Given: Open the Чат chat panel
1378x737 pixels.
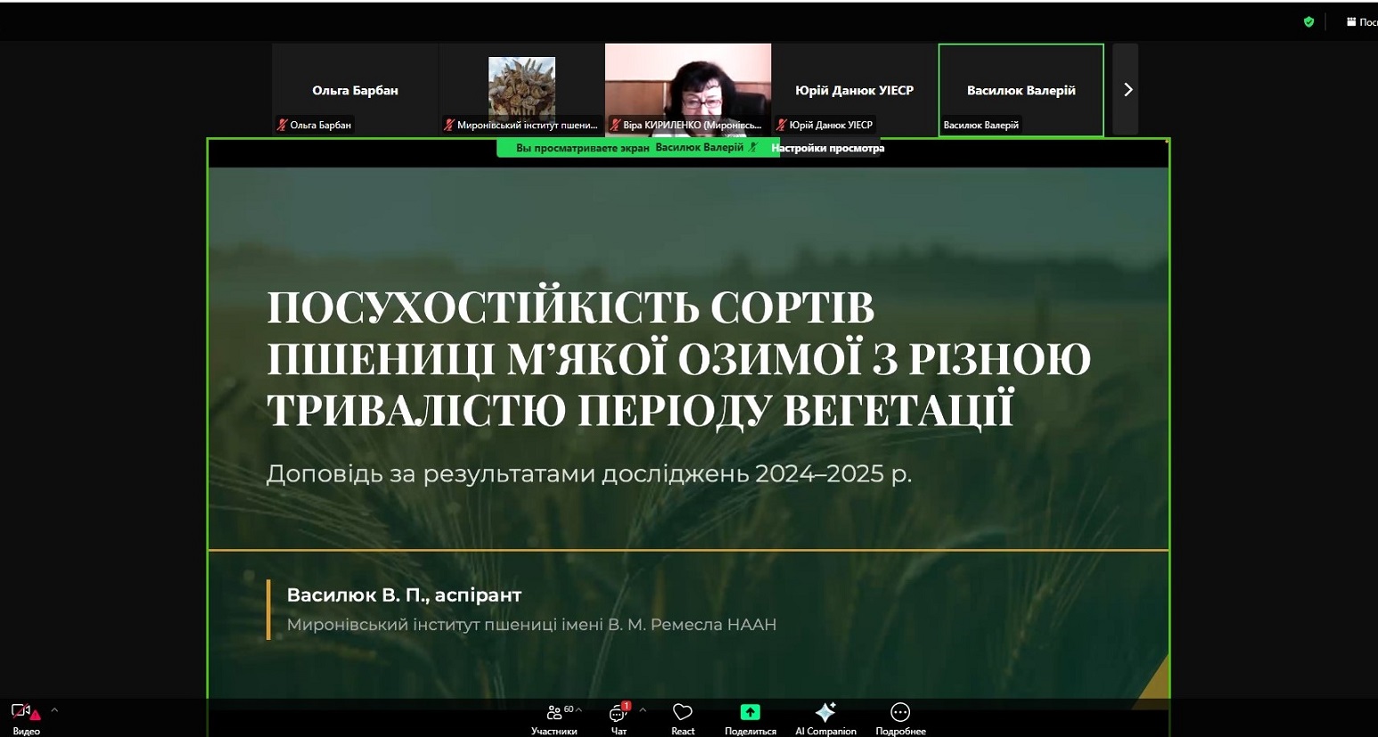Looking at the screenshot, I should tap(619, 716).
